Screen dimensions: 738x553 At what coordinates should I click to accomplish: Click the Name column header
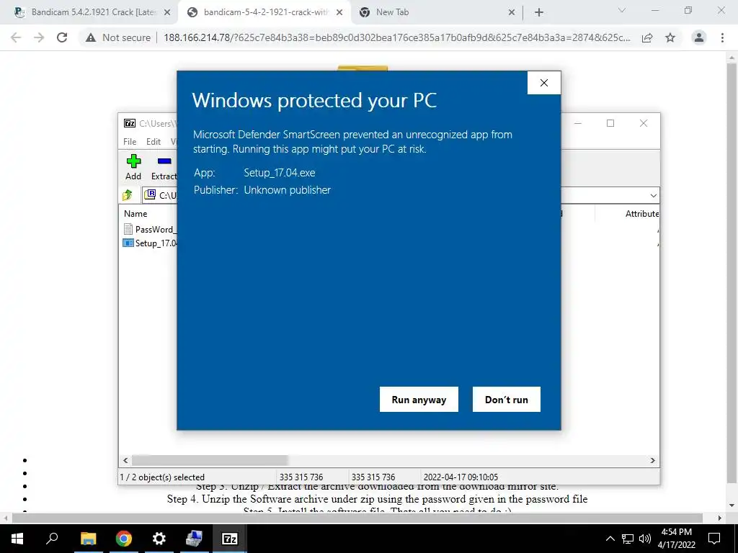(x=135, y=213)
